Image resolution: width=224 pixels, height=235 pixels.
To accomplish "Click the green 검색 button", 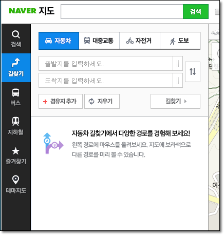I will [x=196, y=12].
